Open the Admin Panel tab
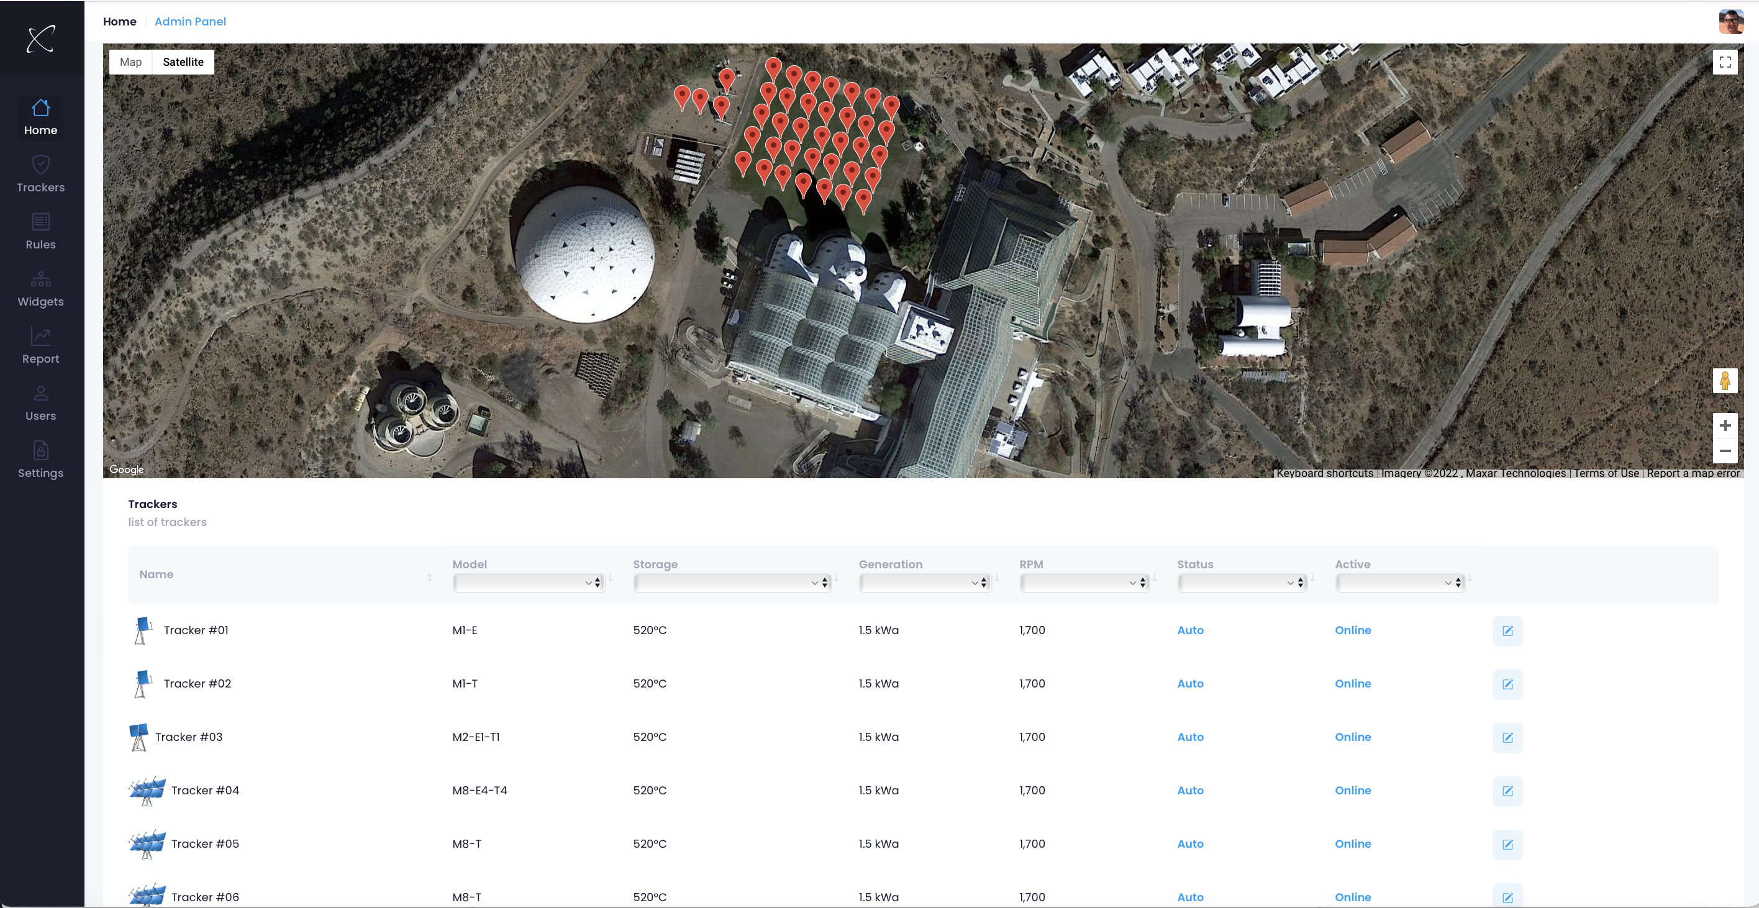 (190, 22)
